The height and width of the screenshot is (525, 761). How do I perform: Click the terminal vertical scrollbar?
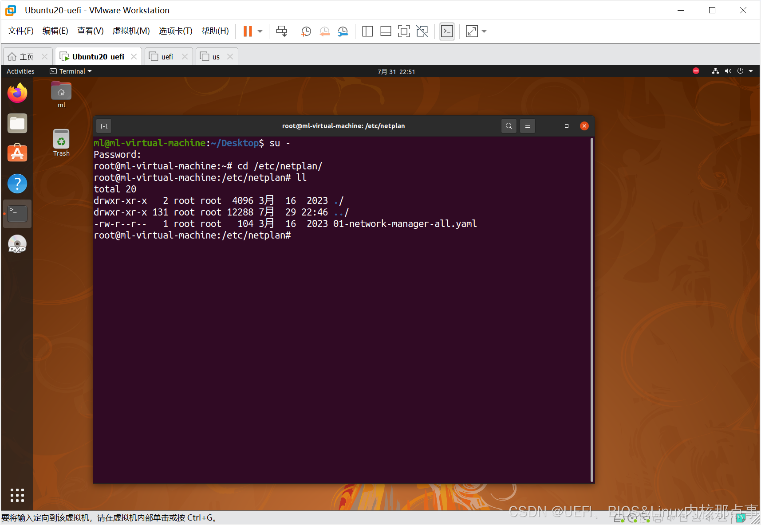(592, 310)
